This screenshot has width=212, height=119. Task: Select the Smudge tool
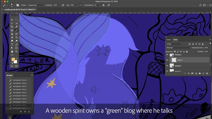(12, 41)
